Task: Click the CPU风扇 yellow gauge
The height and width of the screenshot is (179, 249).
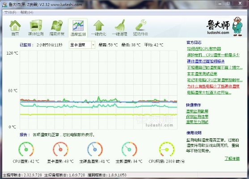Action: (x=167, y=149)
